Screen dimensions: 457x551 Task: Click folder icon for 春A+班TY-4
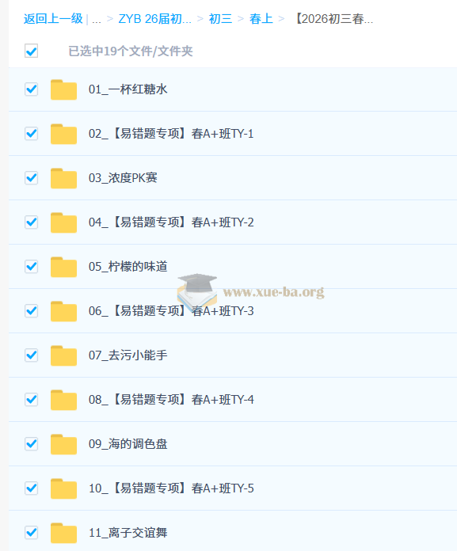(x=63, y=400)
